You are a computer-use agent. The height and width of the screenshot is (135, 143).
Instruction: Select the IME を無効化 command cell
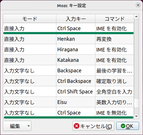(x=115, y=113)
